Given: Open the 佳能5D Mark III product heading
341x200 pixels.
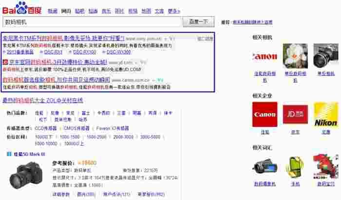Looking at the screenshot, I should 30,154.
